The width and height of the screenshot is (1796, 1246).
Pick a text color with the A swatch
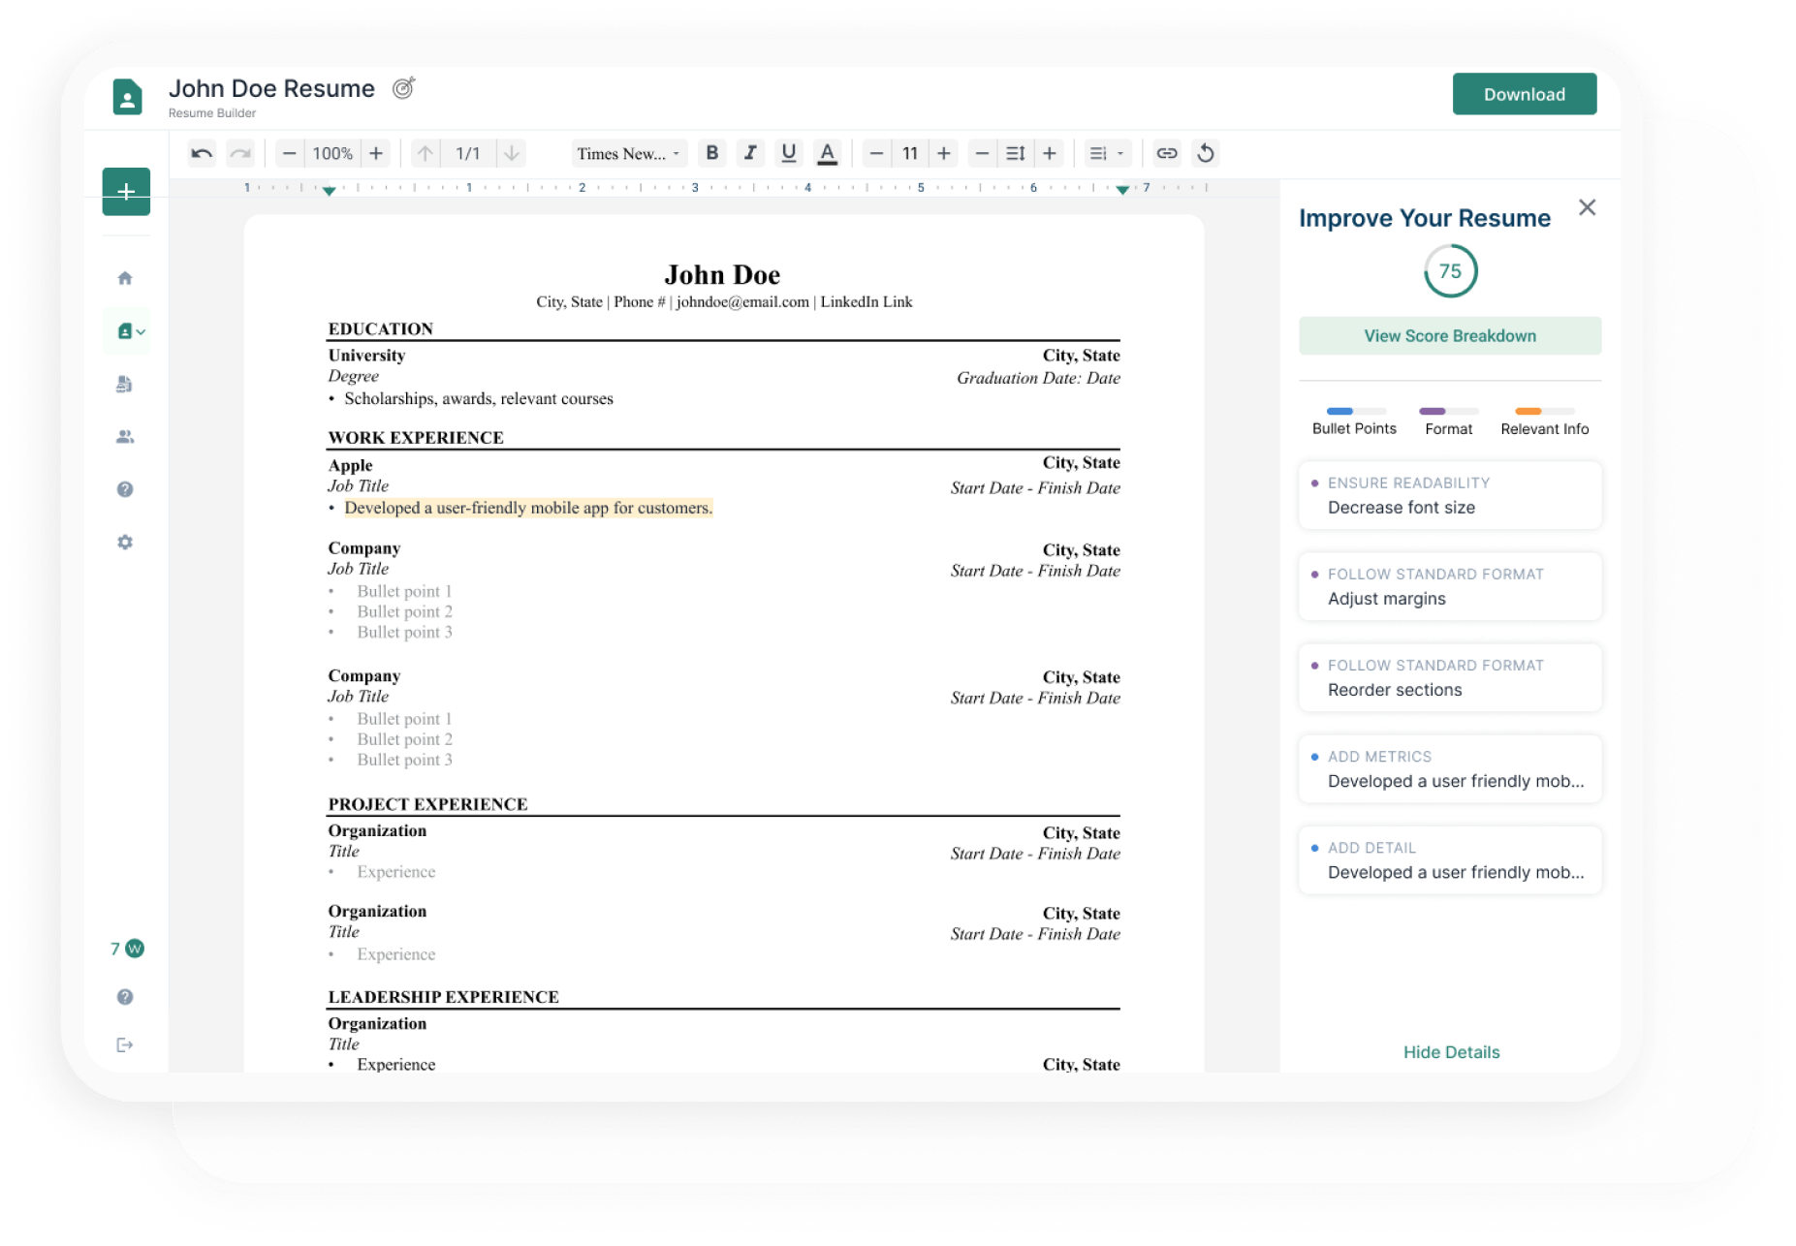(x=828, y=153)
